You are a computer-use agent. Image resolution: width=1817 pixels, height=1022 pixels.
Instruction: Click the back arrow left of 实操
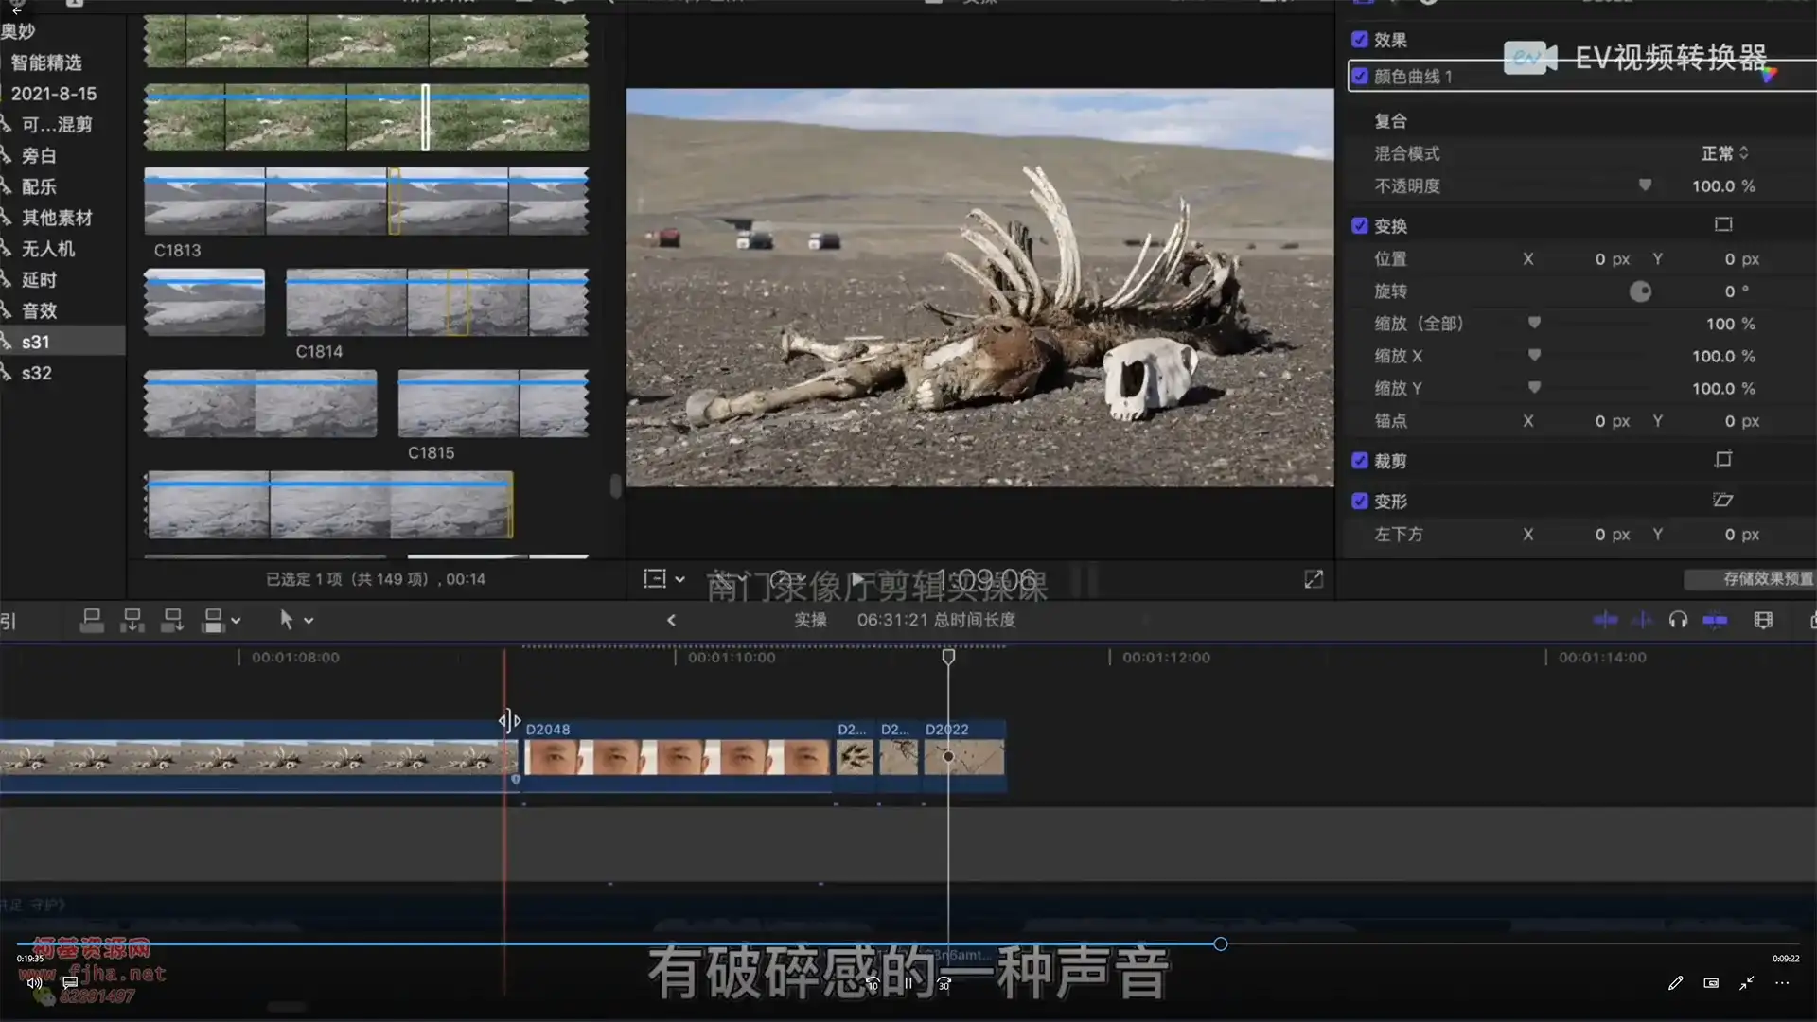coord(671,620)
